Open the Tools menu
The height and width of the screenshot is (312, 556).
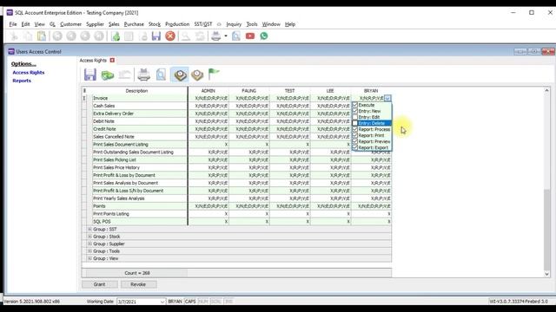coord(252,24)
